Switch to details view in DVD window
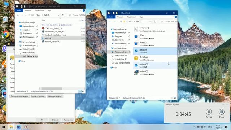231x130 pixels. tap(80, 91)
